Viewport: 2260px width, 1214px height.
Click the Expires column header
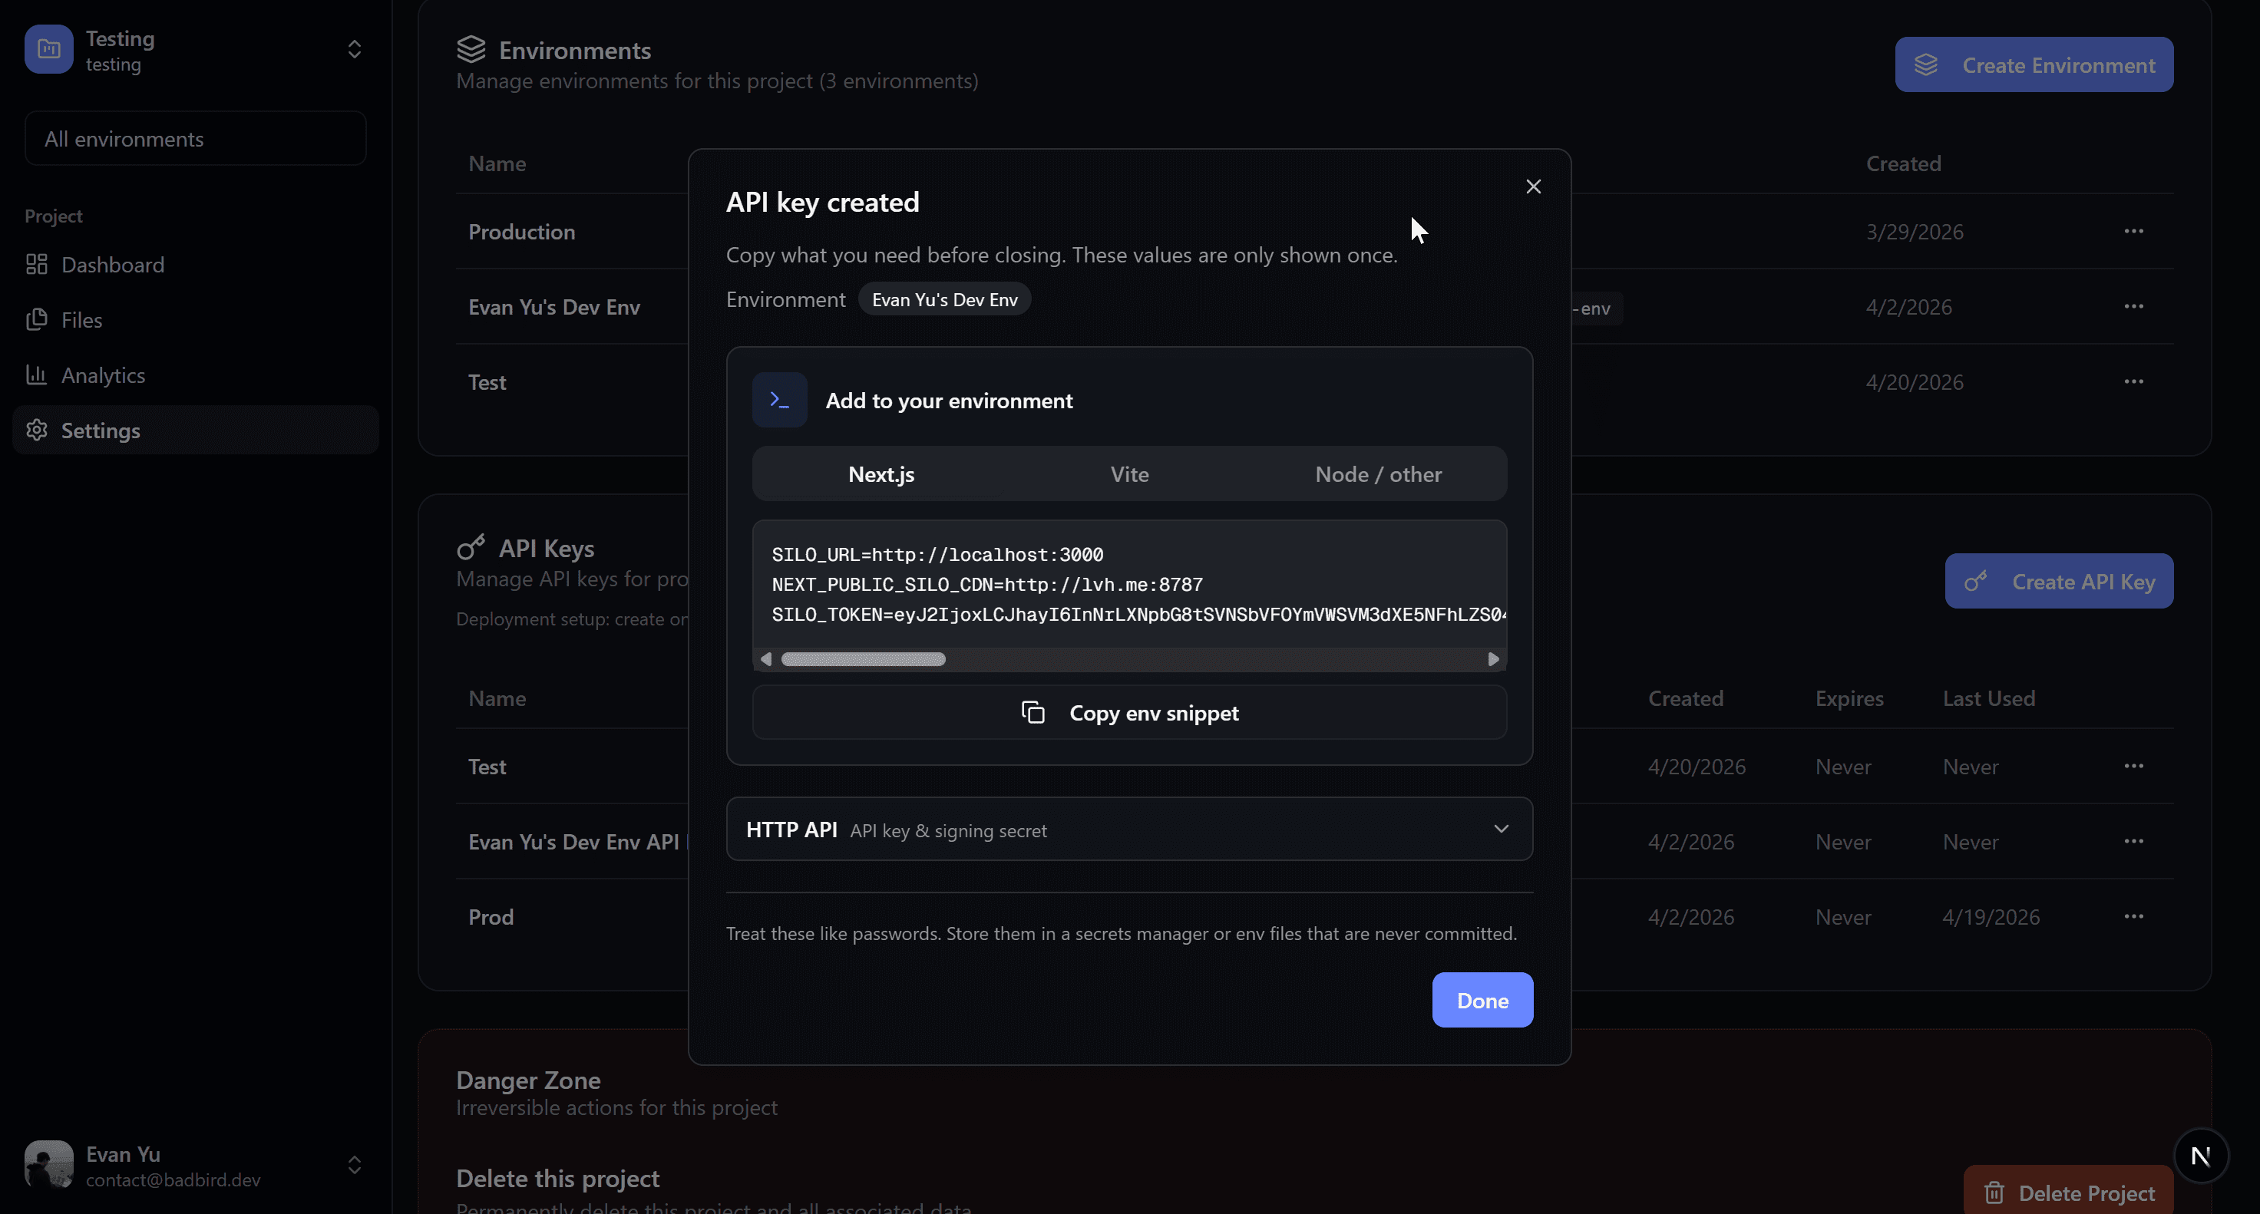point(1849,698)
